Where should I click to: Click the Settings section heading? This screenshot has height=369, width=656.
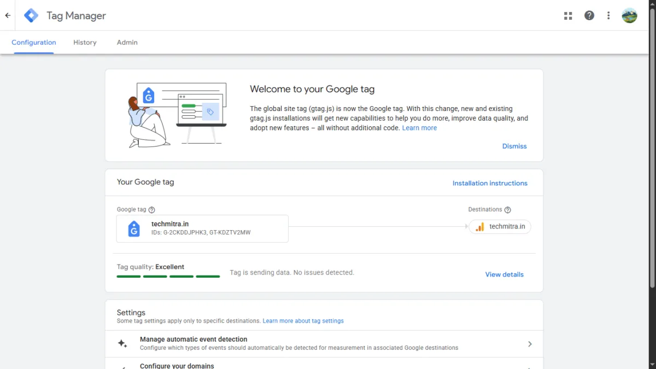point(131,313)
